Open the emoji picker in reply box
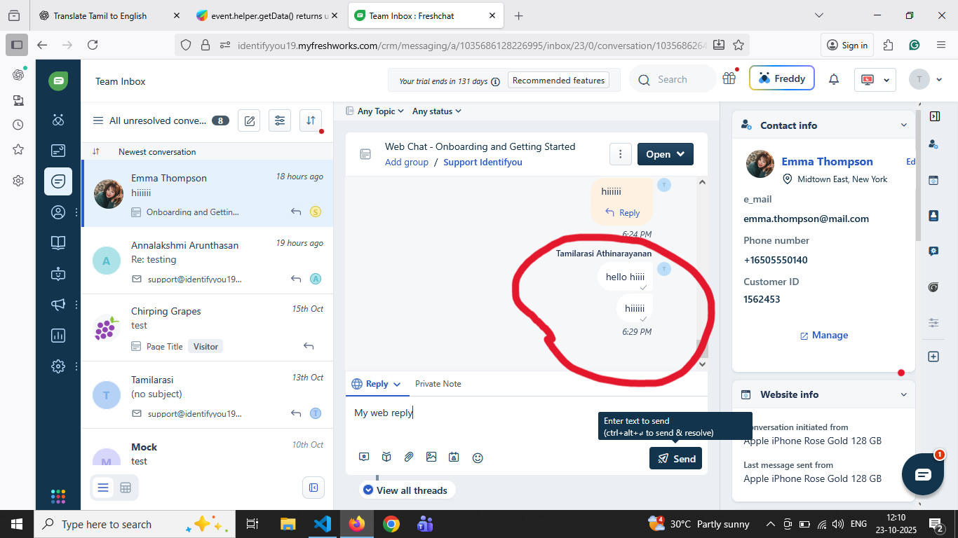958x538 pixels. pos(478,457)
